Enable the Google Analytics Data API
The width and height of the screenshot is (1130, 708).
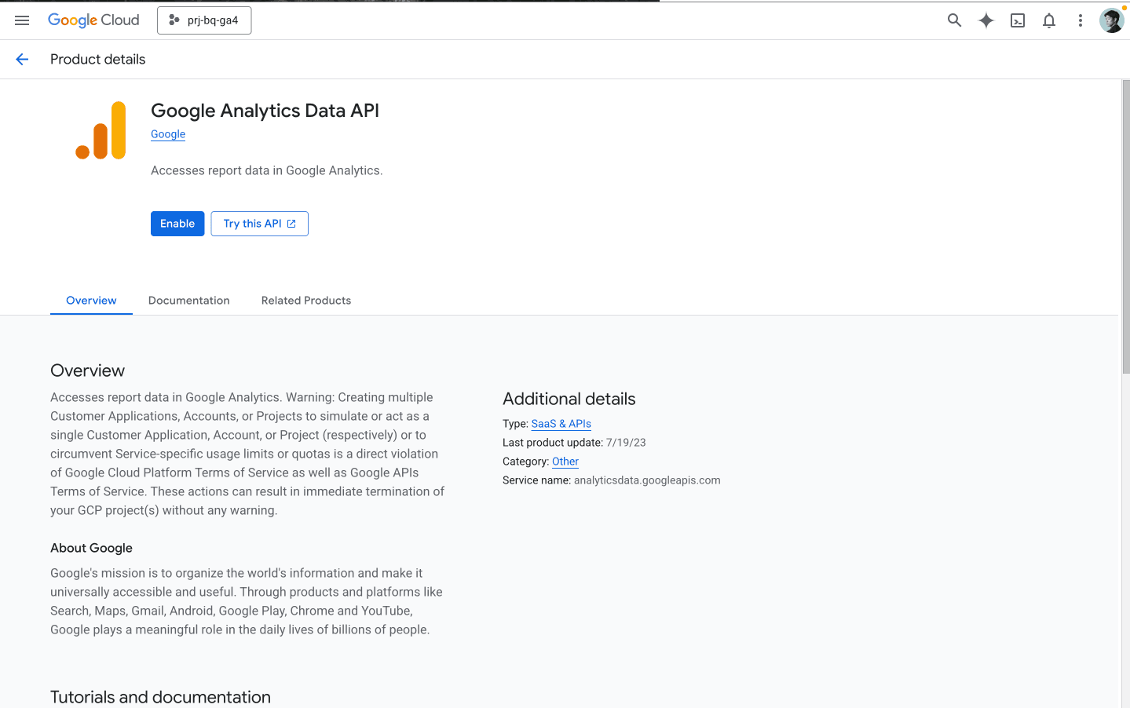(177, 223)
